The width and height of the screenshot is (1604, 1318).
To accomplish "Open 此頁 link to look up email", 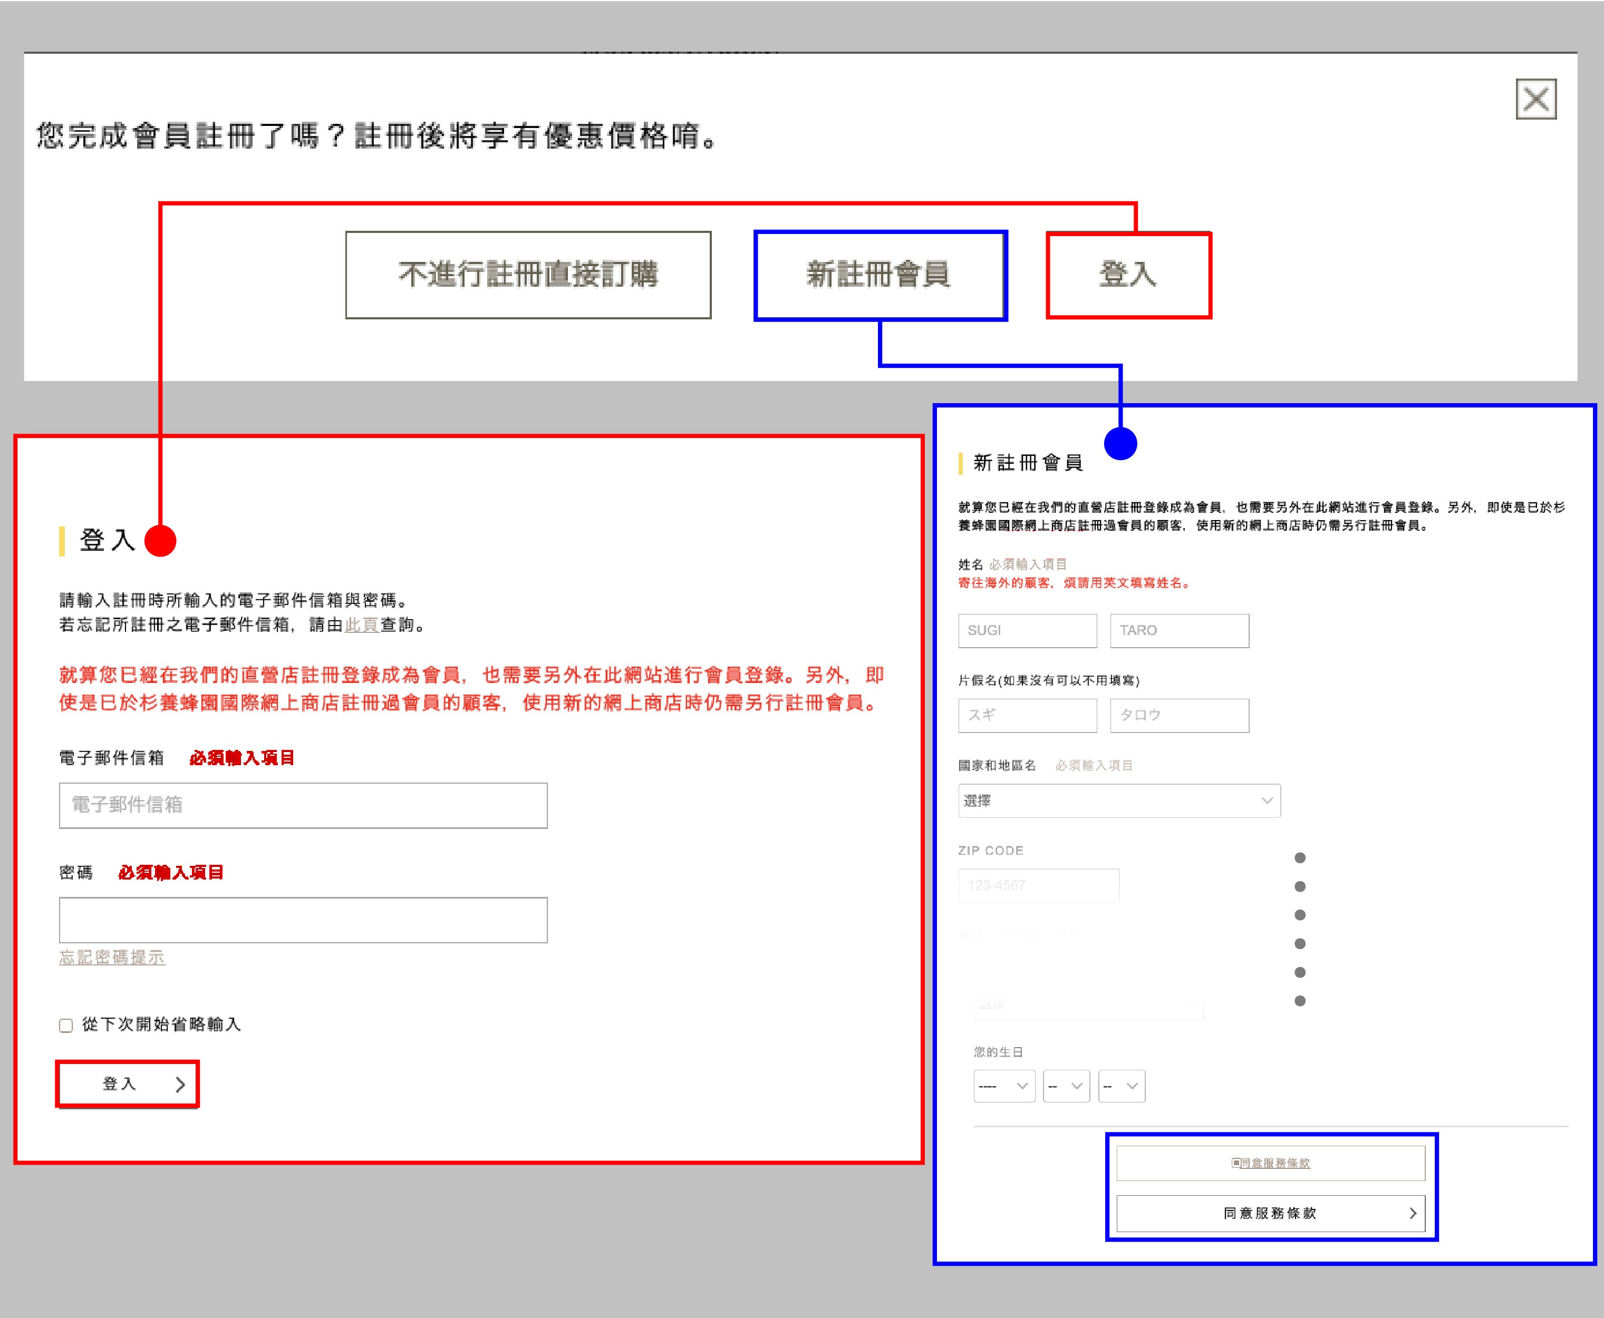I will [x=362, y=625].
